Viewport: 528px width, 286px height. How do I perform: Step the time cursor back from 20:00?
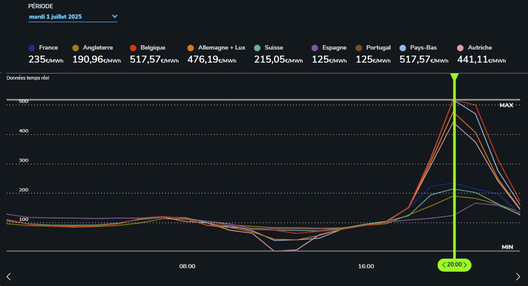(444, 265)
